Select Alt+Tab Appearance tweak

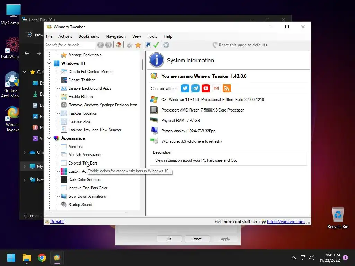pyautogui.click(x=85, y=155)
